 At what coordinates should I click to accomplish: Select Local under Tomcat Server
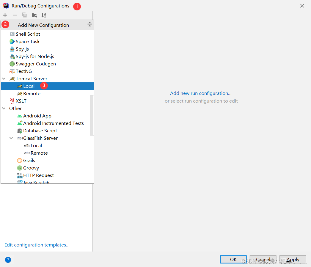click(47, 86)
